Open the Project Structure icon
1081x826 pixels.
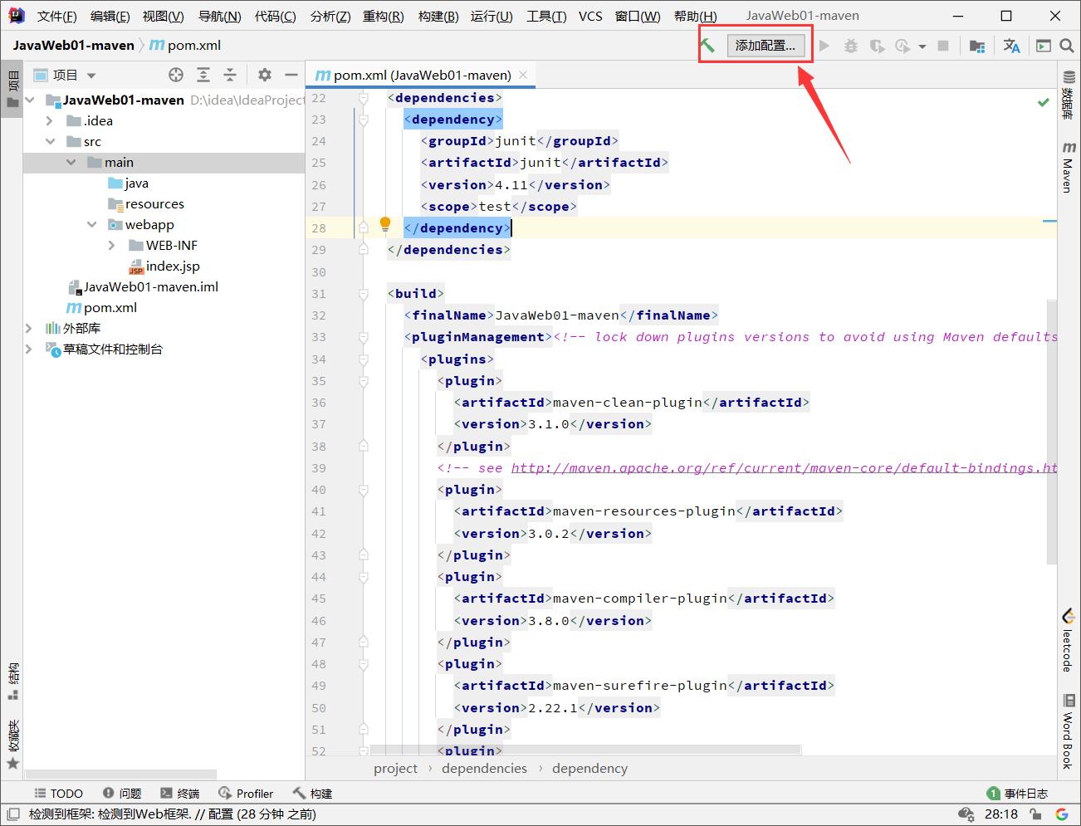tap(977, 46)
